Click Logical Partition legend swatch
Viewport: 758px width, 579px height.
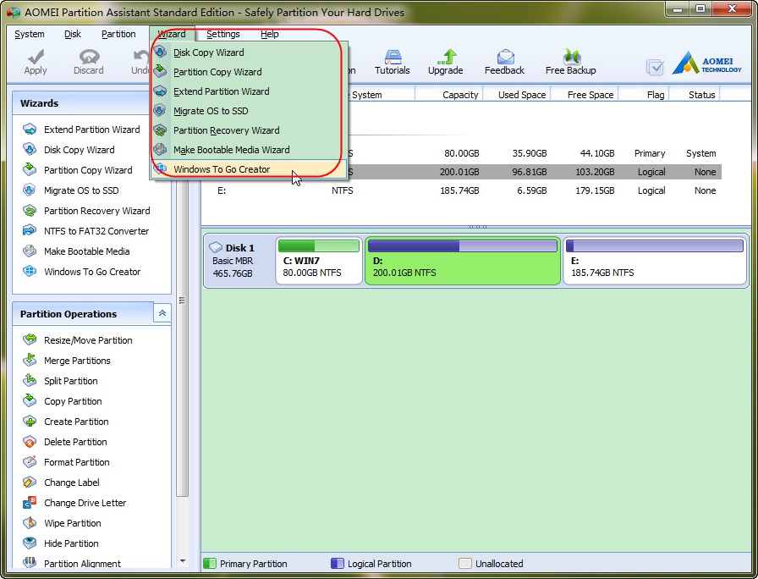338,564
